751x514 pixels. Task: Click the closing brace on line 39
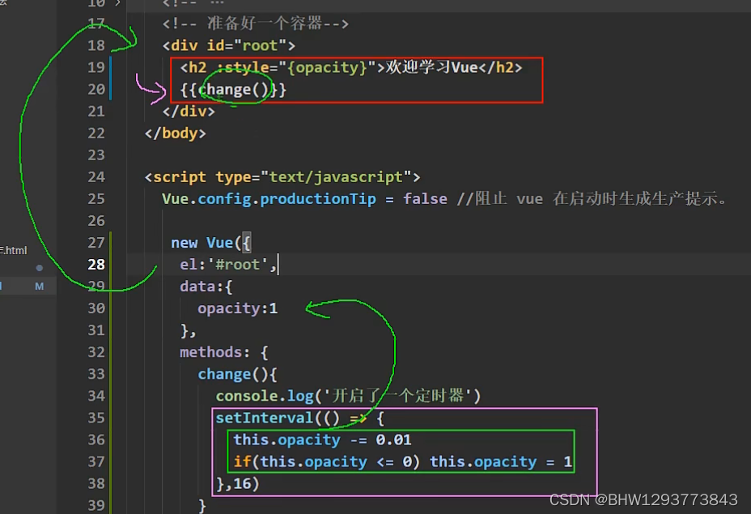tap(202, 505)
